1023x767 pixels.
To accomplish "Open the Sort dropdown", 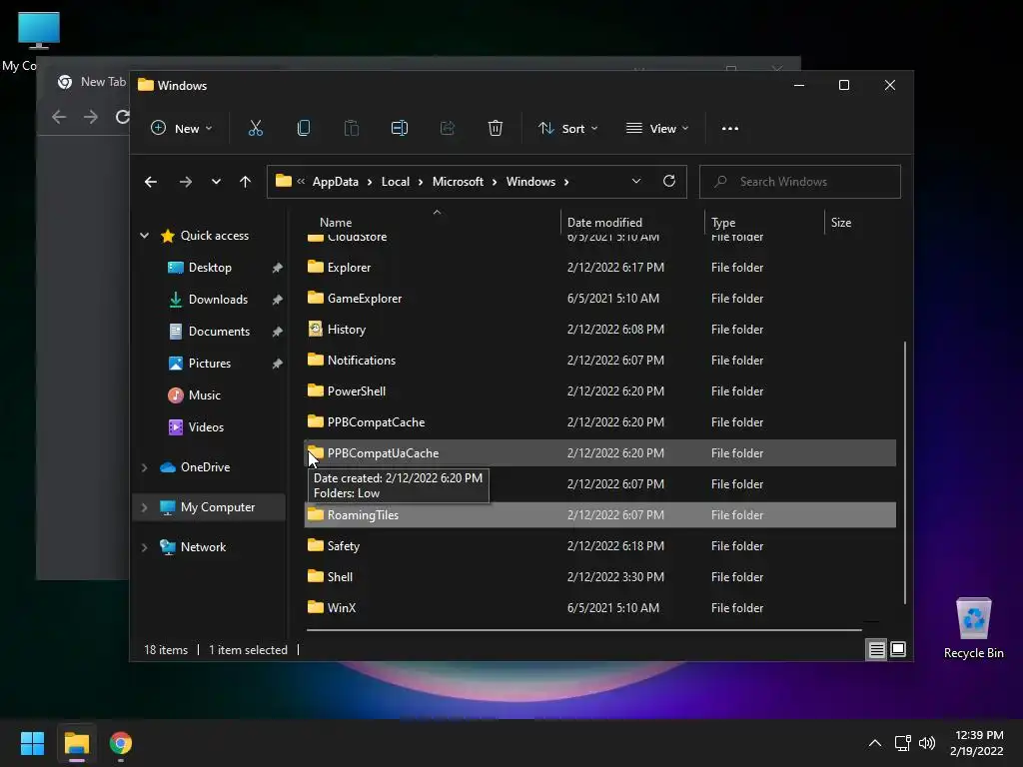I will (567, 129).
